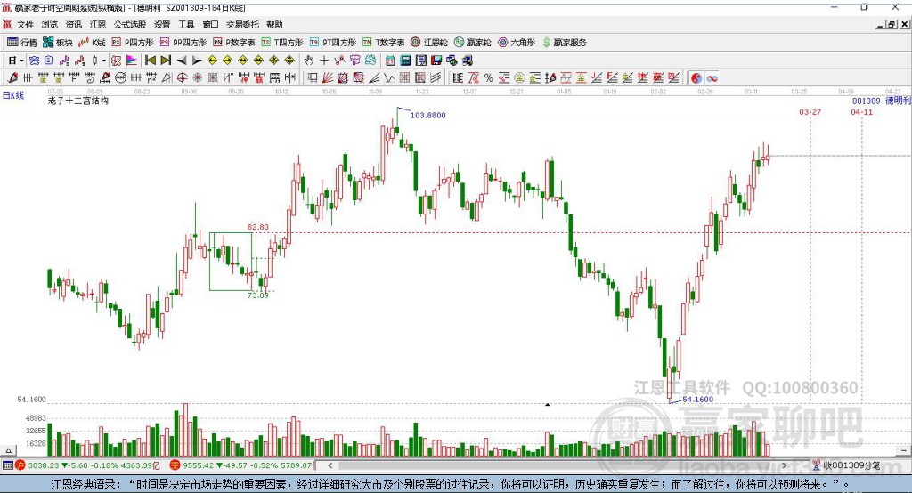Open the 窗口 menu
Screen dimensions: 912x493
pos(210,24)
